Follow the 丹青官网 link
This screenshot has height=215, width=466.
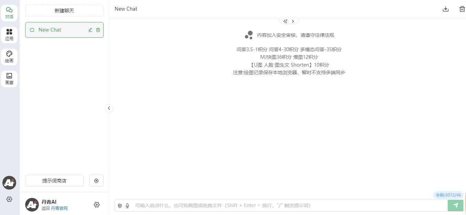pos(59,208)
